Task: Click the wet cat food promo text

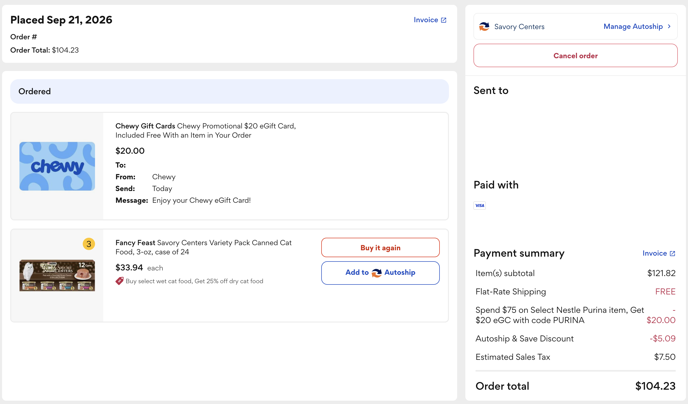Action: [194, 281]
